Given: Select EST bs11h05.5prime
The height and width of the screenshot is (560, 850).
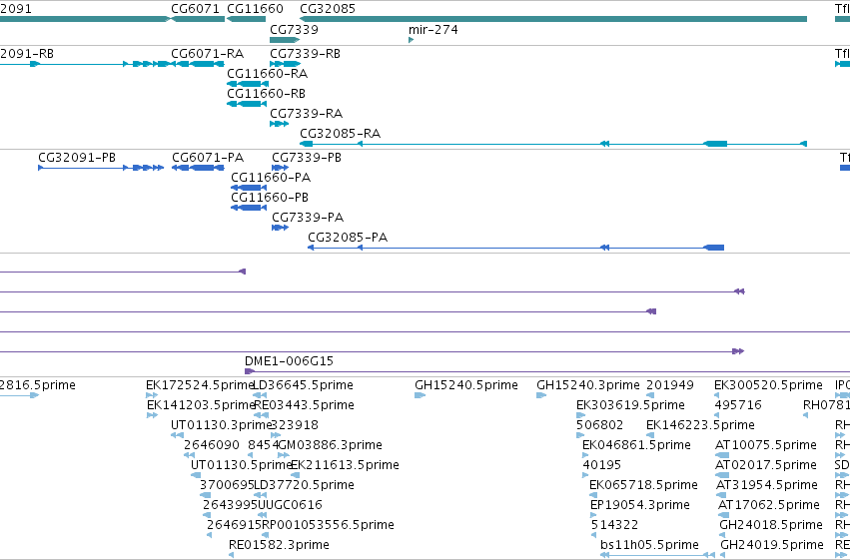Looking at the screenshot, I should [x=650, y=545].
